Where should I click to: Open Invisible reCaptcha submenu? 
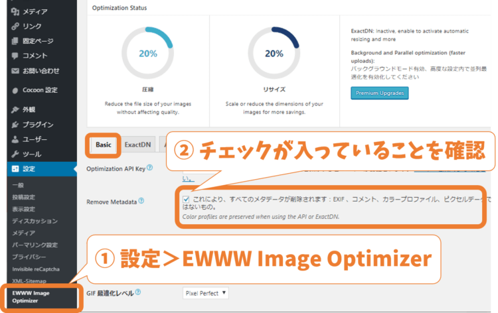(36, 269)
